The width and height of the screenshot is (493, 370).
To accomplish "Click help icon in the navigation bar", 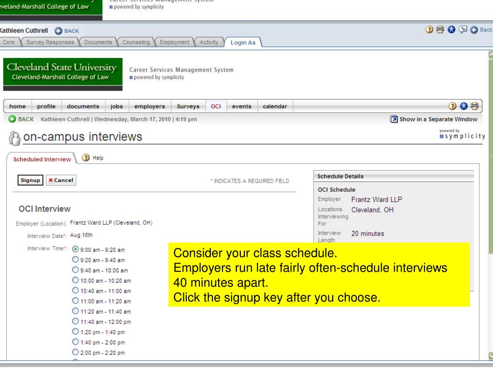I will 453,106.
